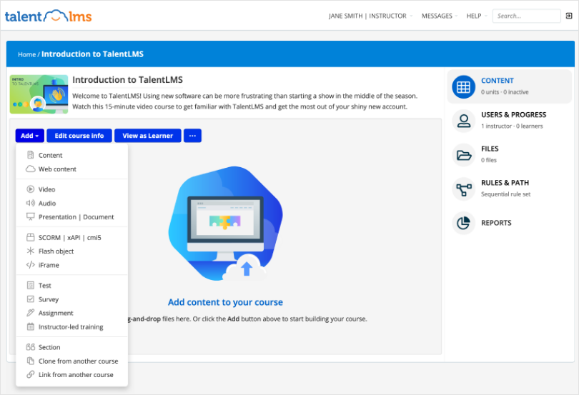Choose Instructor-led training entry
This screenshot has width=579, height=395.
click(72, 326)
